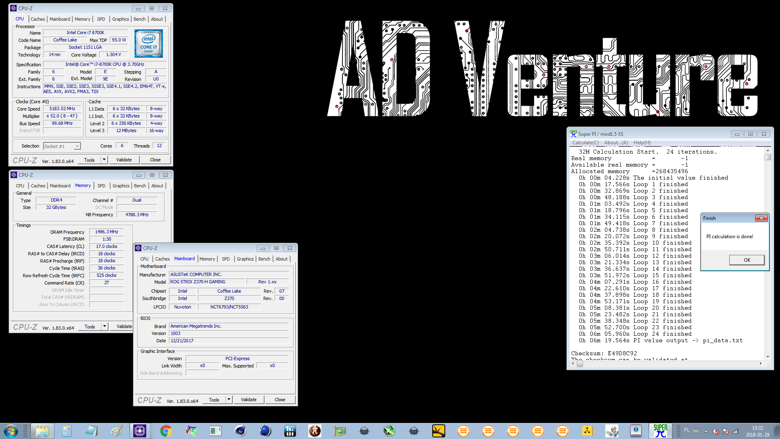
Task: Click the 'Intel Core i7 8700K' name field
Action: tap(85, 33)
